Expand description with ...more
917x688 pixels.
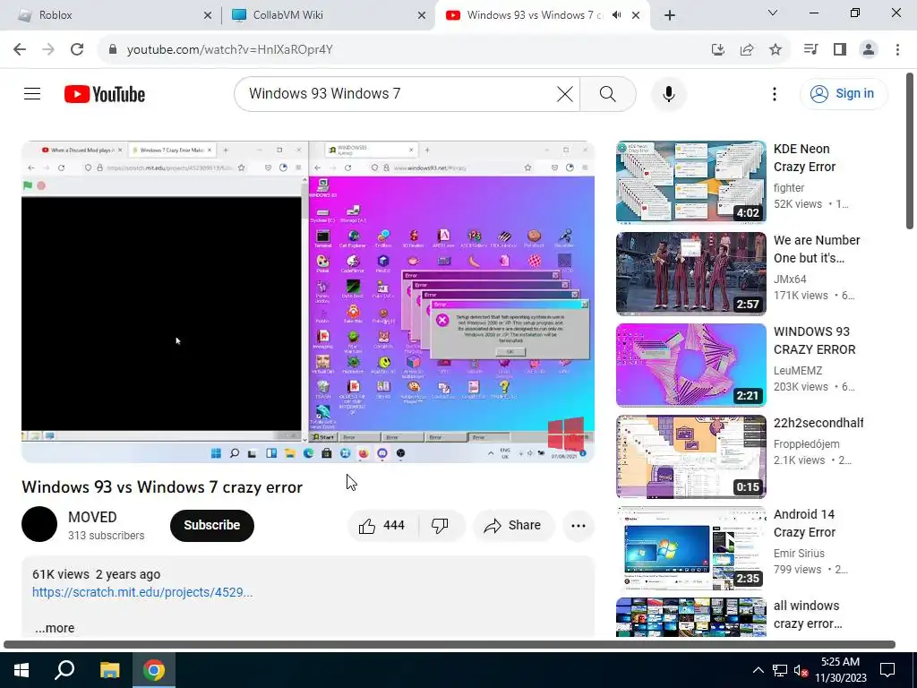55,628
